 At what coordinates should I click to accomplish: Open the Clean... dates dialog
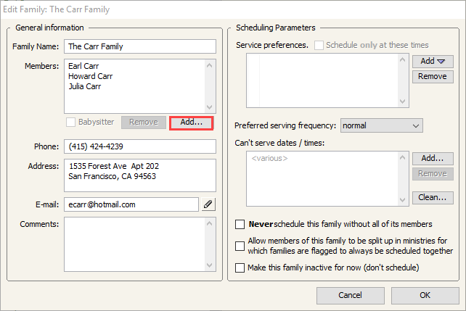pyautogui.click(x=433, y=198)
